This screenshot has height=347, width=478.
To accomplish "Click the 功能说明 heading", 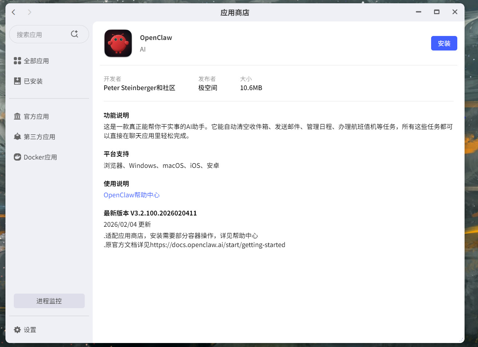I will tap(116, 116).
